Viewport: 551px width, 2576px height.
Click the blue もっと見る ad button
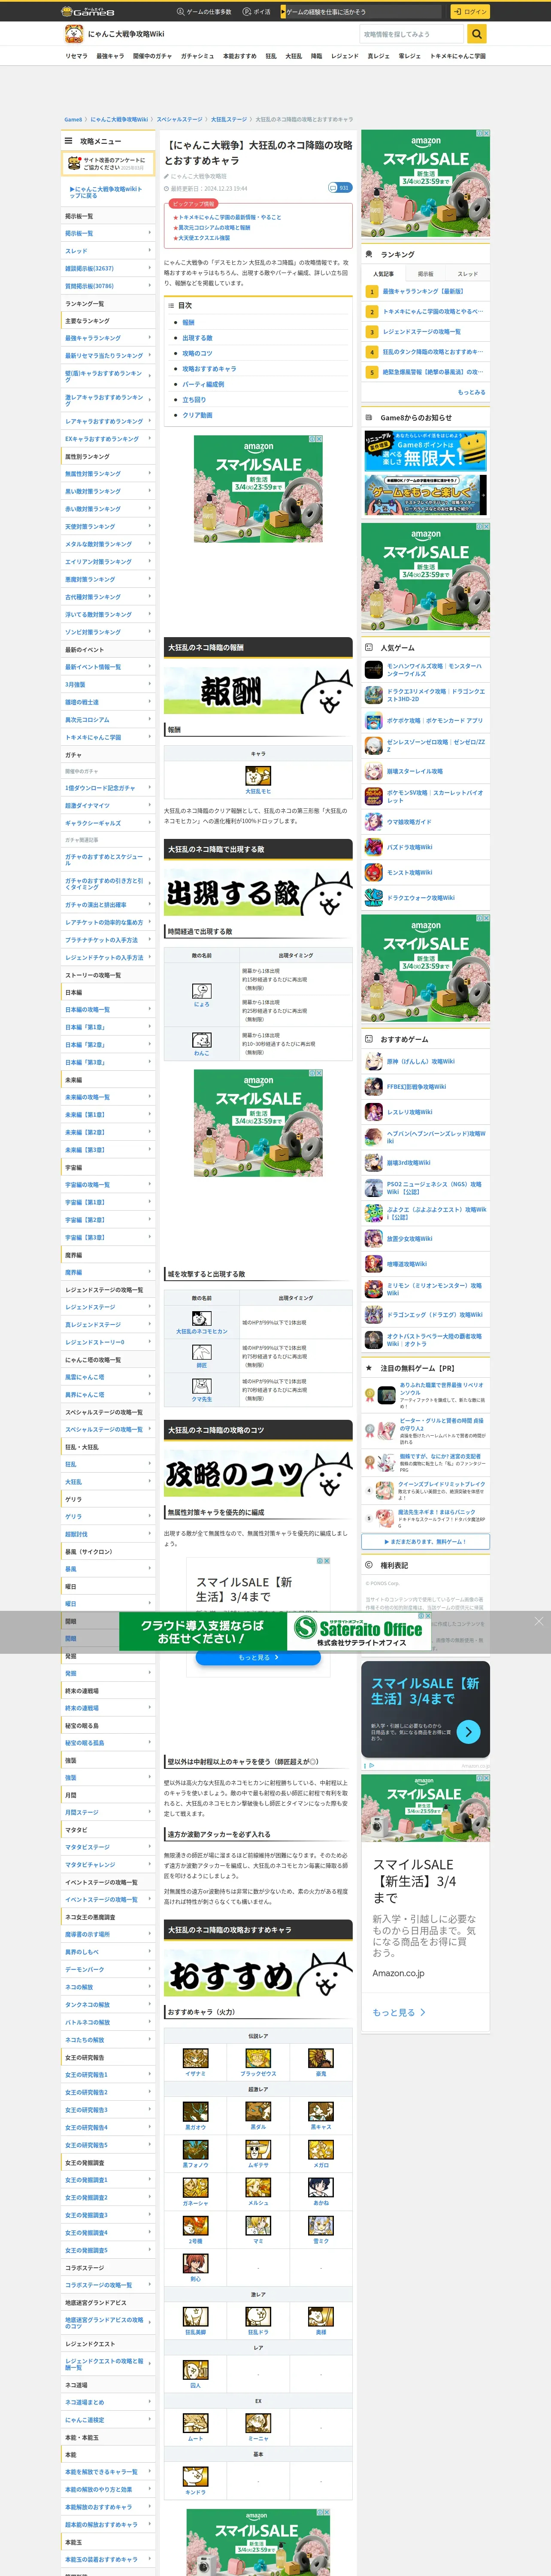[258, 1657]
